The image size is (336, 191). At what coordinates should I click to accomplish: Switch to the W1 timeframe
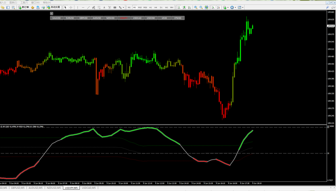tap(167, 8)
